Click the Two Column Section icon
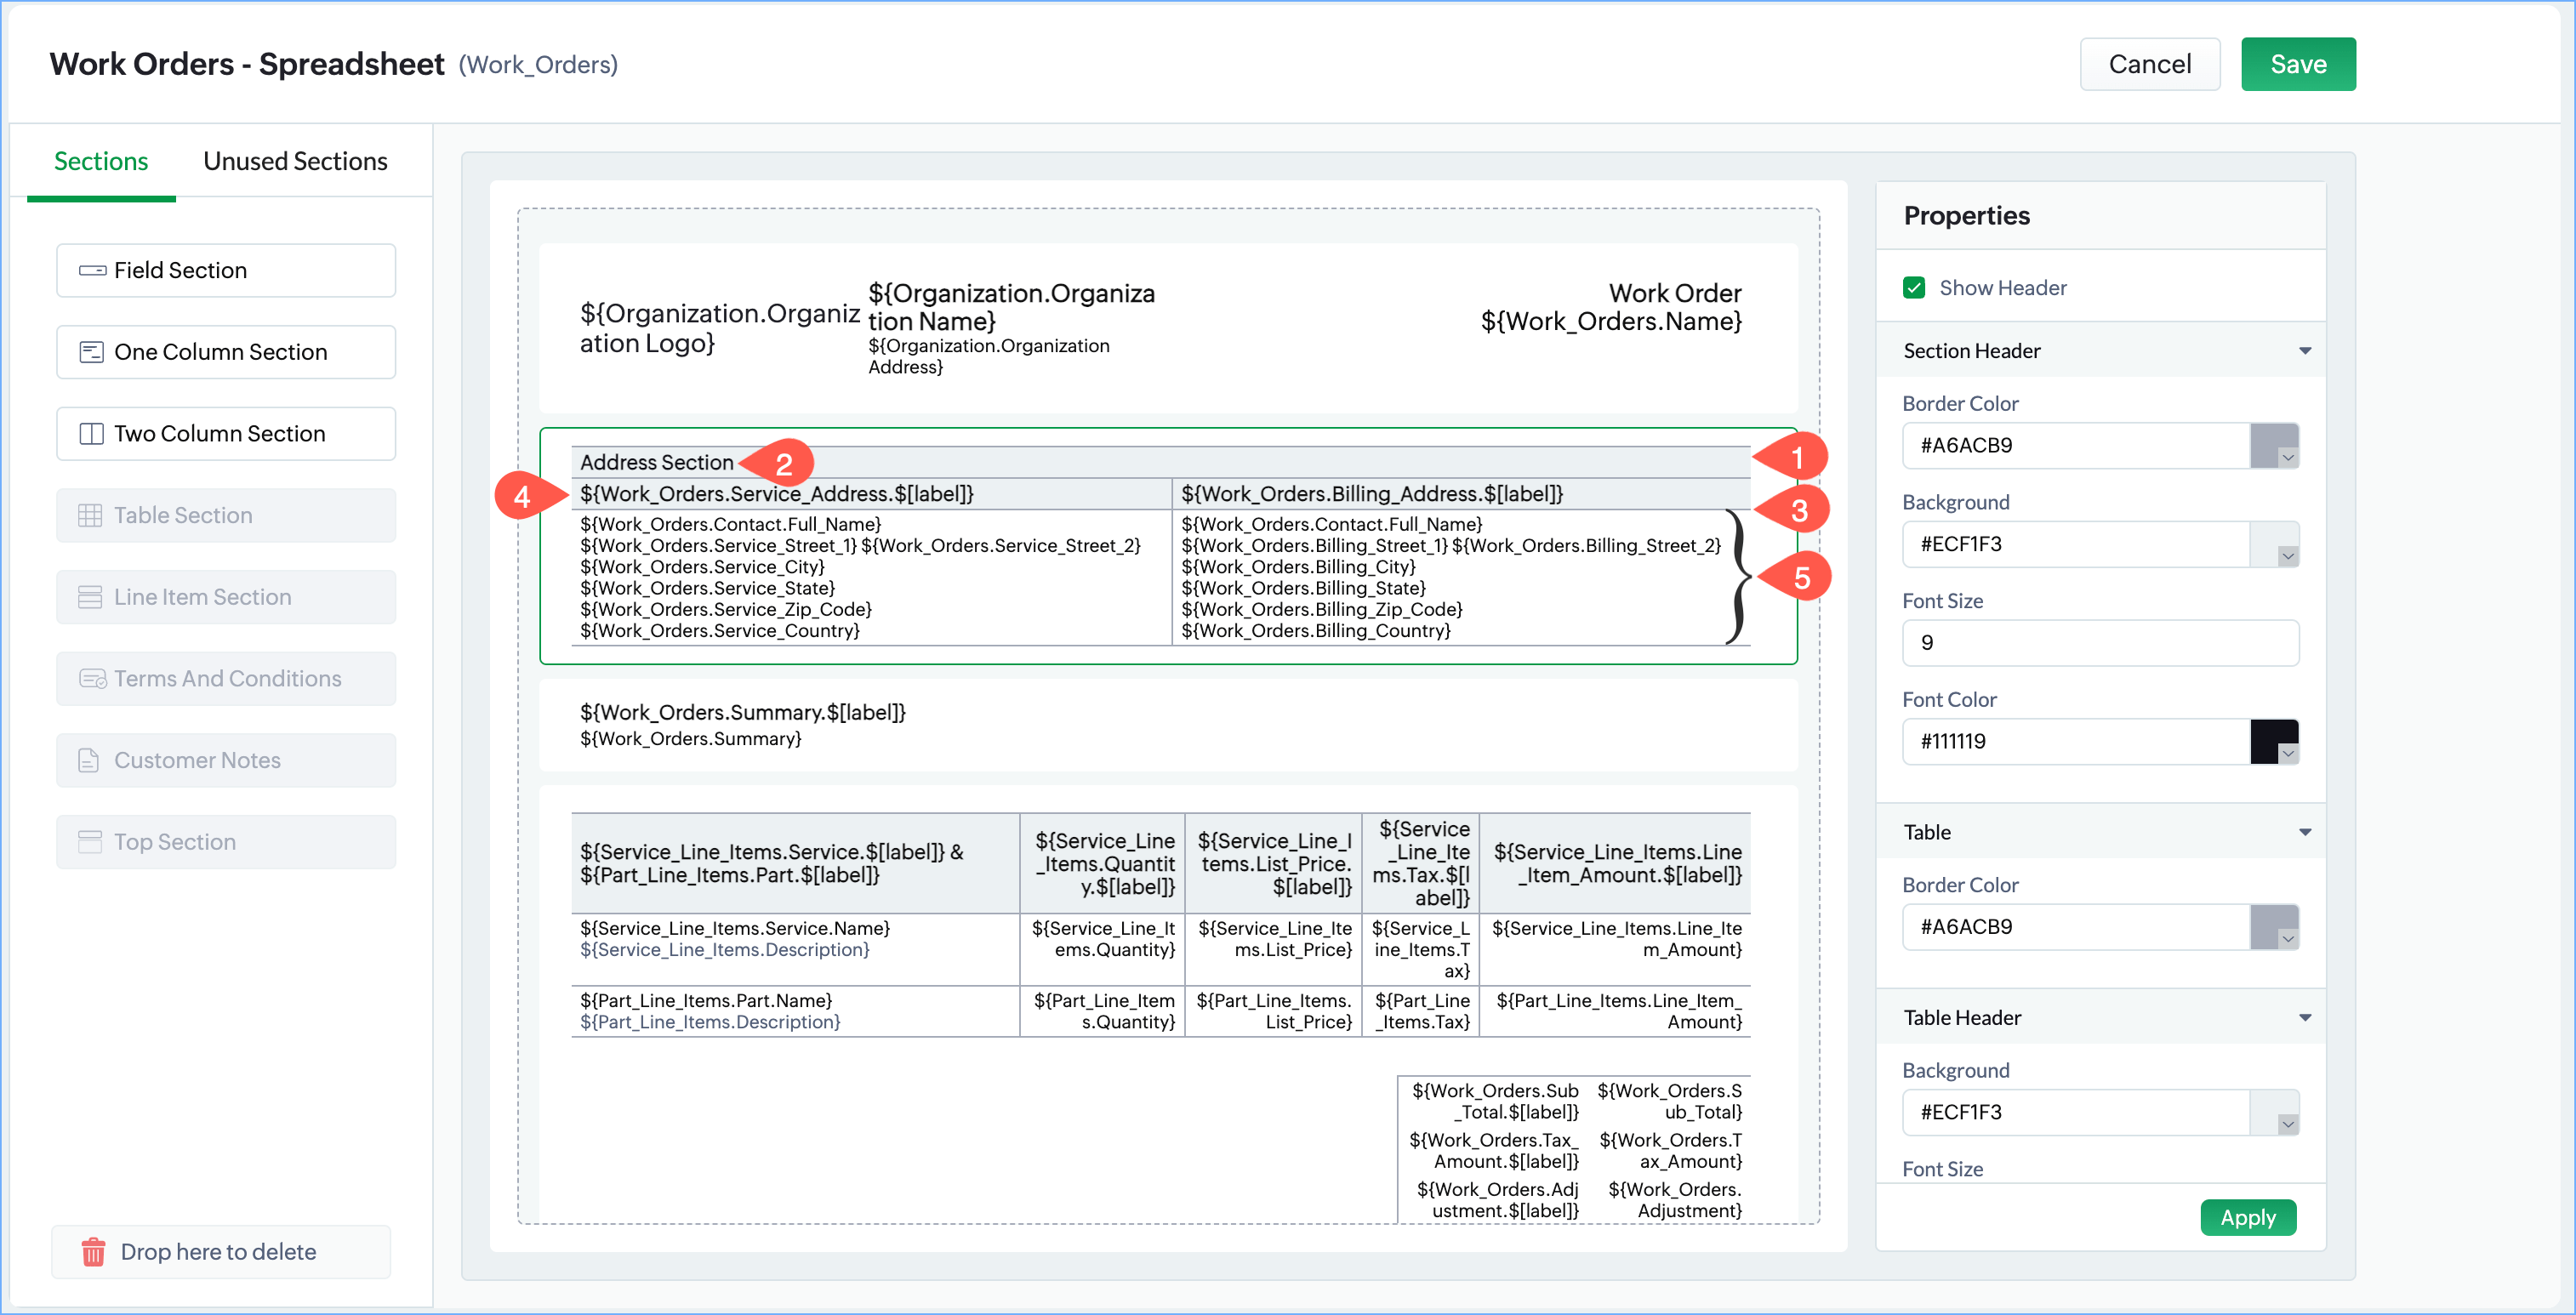Screen dimensions: 2576x1315 coord(91,434)
